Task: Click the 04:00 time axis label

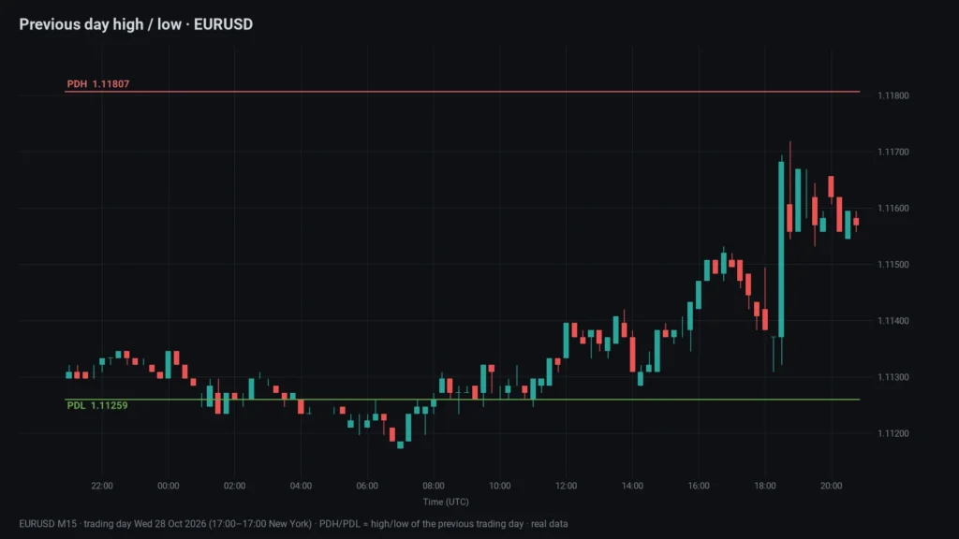Action: tap(301, 486)
